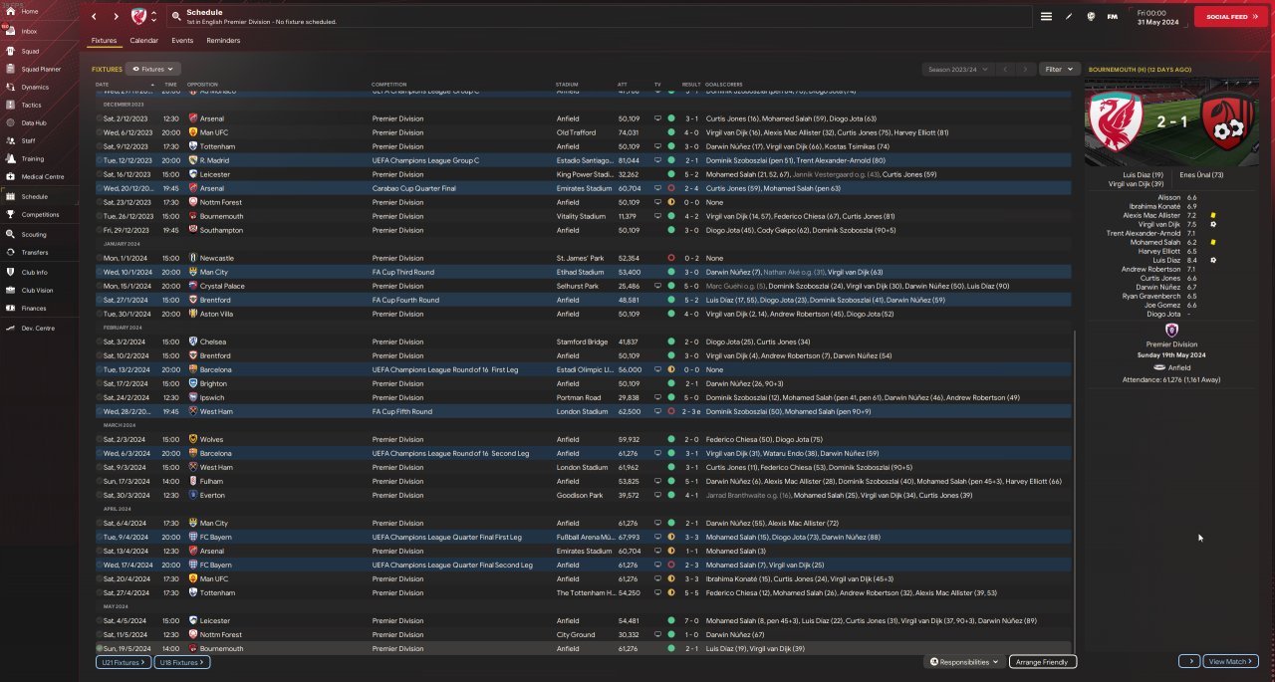
Task: Open the Data Hub sidebar icon
Action: click(9, 122)
